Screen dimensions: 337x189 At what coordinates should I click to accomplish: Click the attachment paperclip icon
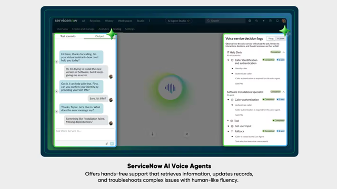tap(106, 143)
